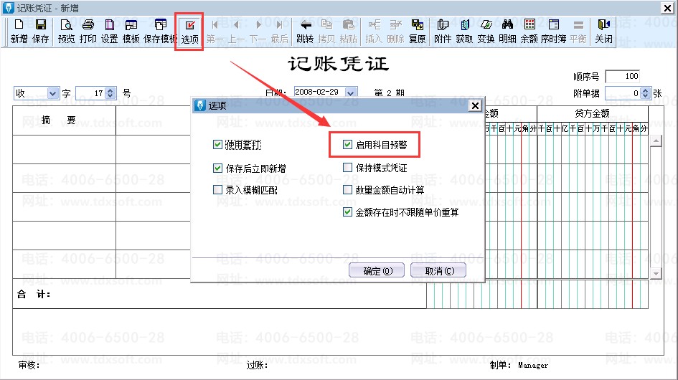Viewport: 678px width, 380px height.
Task: Click the voucher number 17 spinner
Action: point(110,93)
